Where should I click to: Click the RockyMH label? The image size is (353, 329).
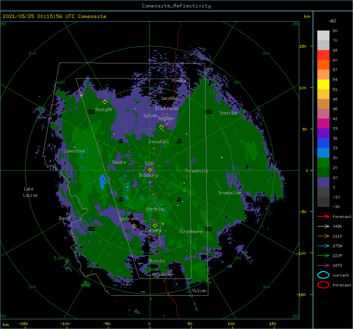[104, 110]
